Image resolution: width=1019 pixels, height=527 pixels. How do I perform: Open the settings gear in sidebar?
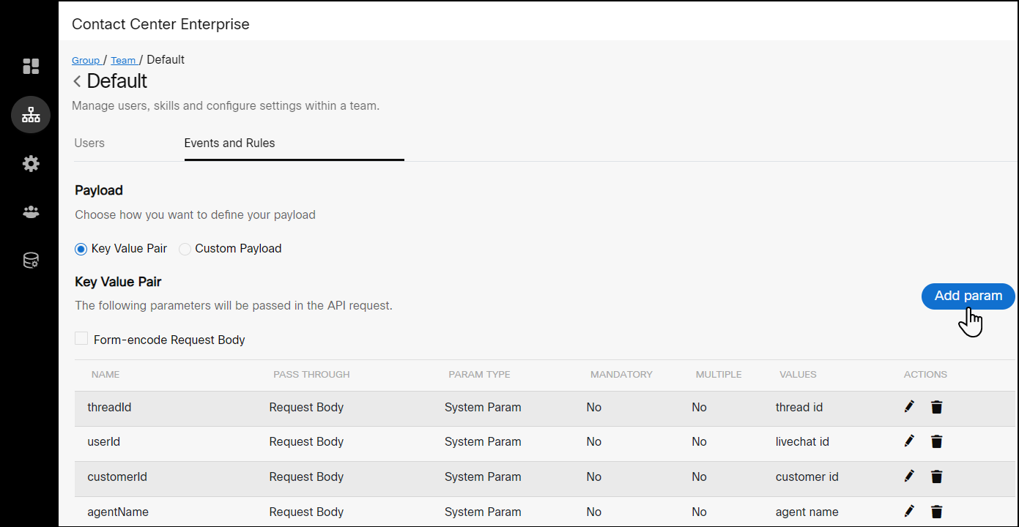tap(31, 164)
